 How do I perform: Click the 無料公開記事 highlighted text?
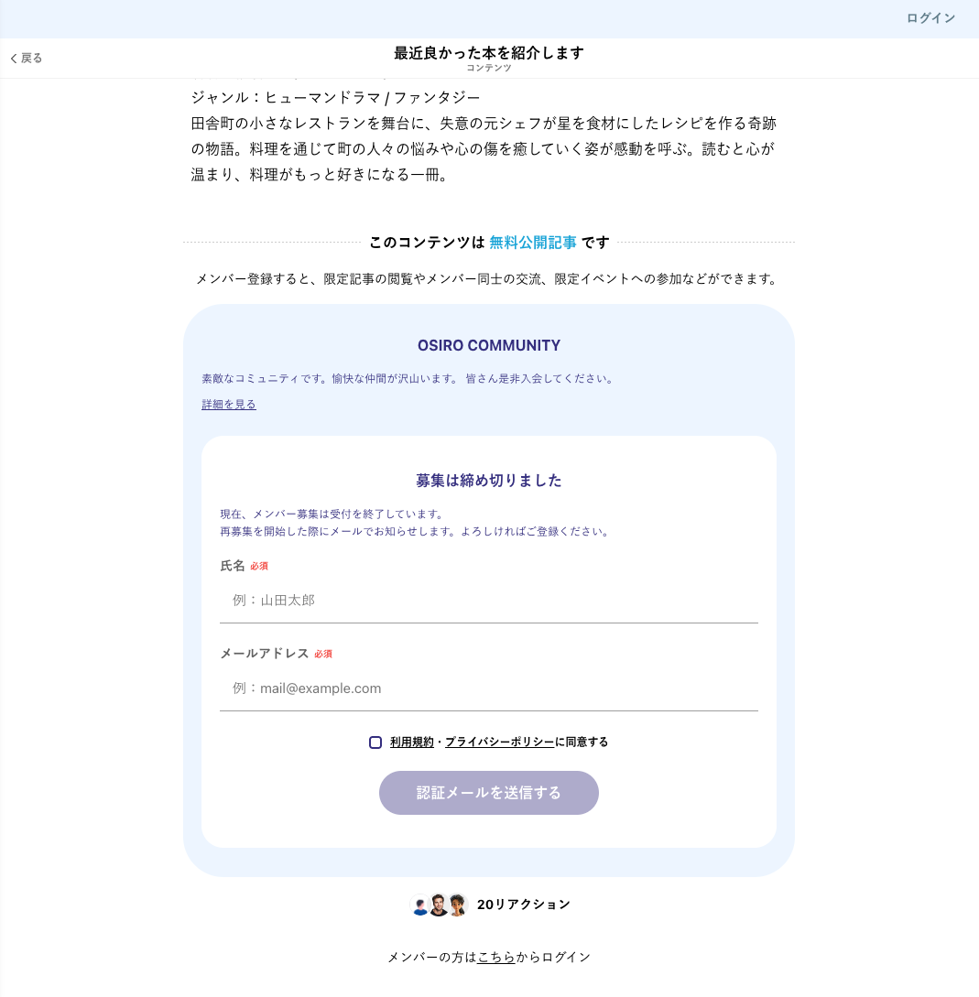coord(533,243)
